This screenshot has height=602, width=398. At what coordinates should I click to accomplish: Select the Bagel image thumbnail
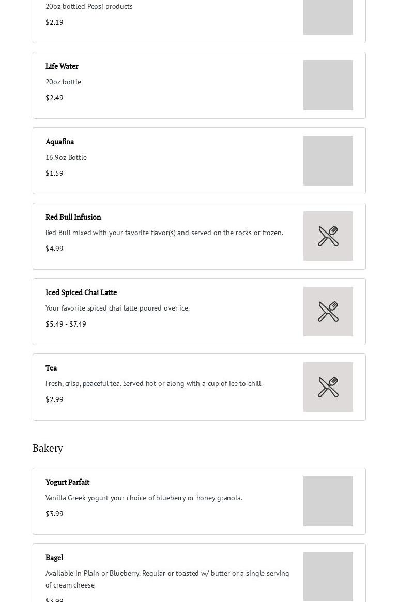(x=328, y=576)
